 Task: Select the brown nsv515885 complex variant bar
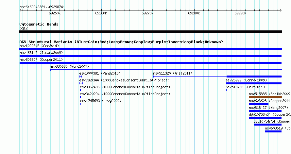tap(265, 97)
